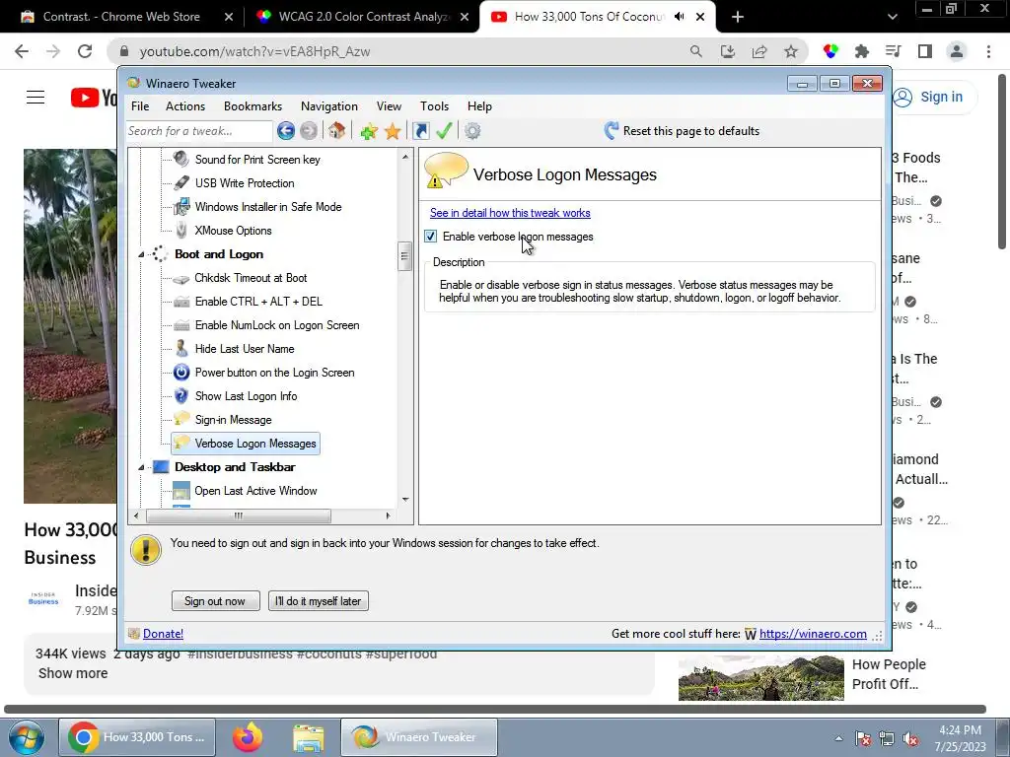Click the XMouse Options mouse icon
1010x757 pixels.
point(181,230)
